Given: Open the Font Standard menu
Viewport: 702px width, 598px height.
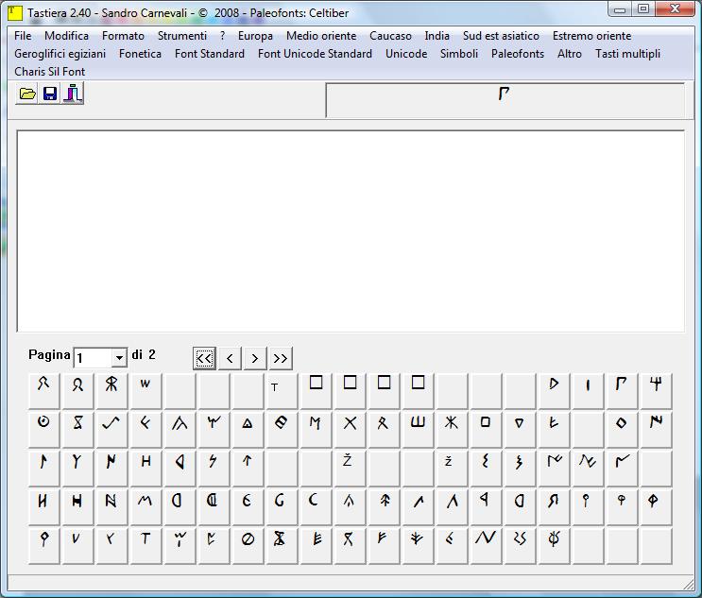Looking at the screenshot, I should point(210,54).
